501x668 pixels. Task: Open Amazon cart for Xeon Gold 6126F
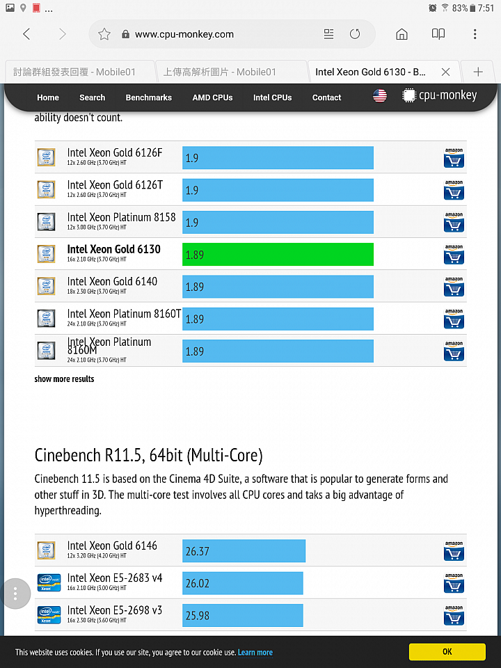tap(454, 158)
